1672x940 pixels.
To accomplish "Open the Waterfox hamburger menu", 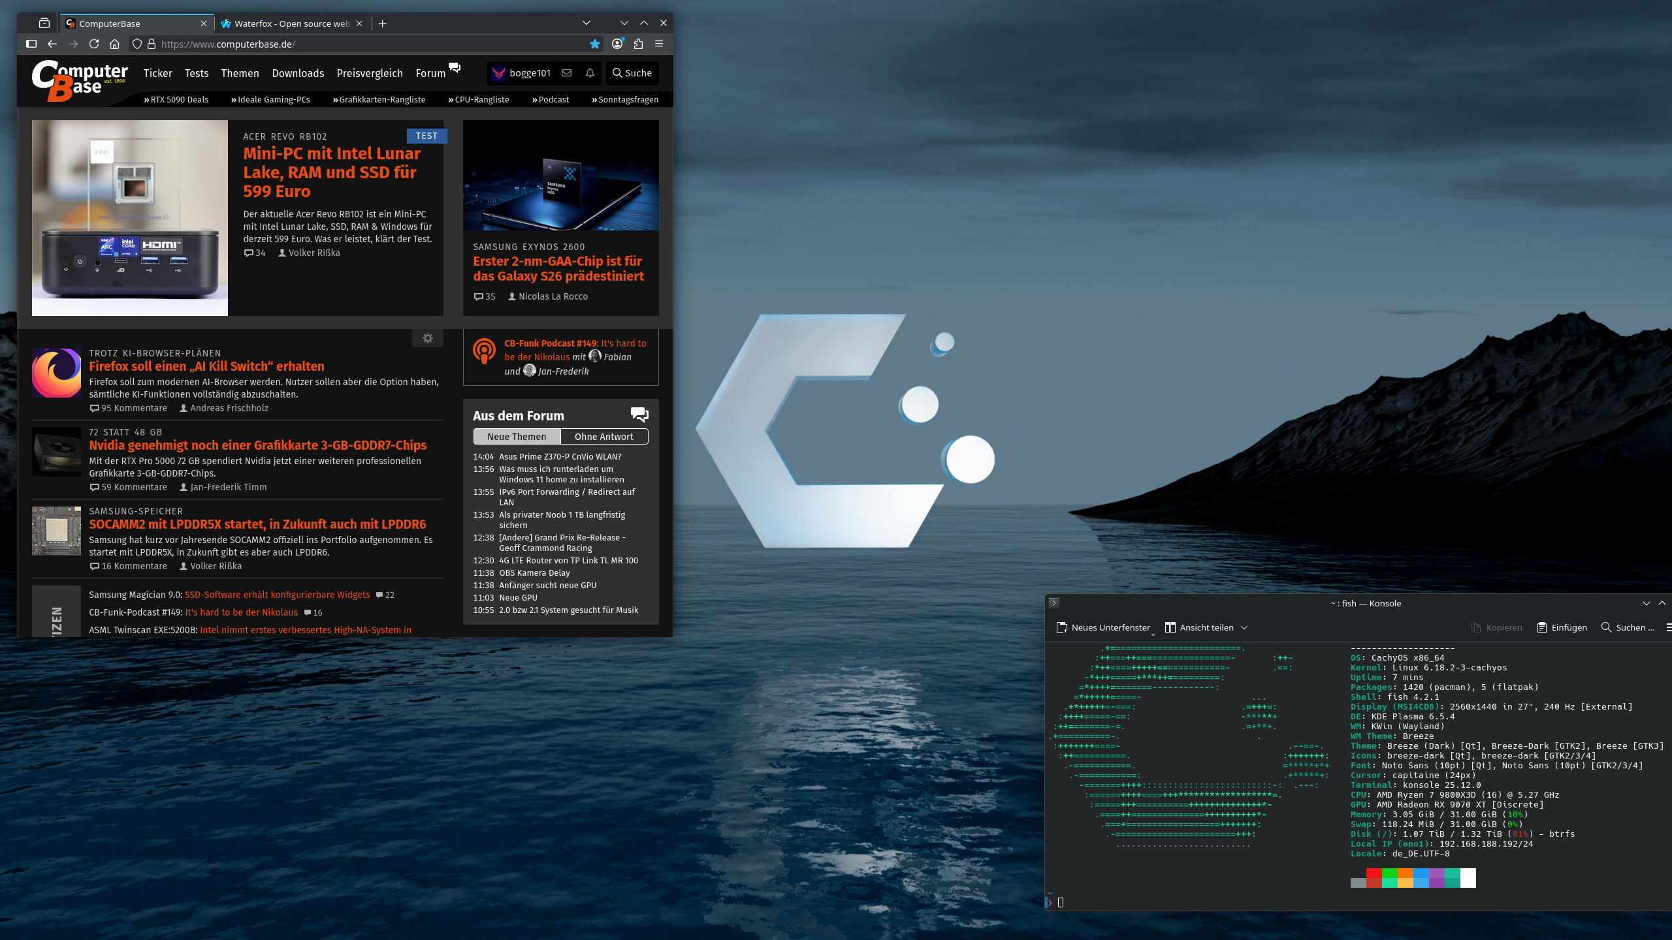I will [x=659, y=44].
